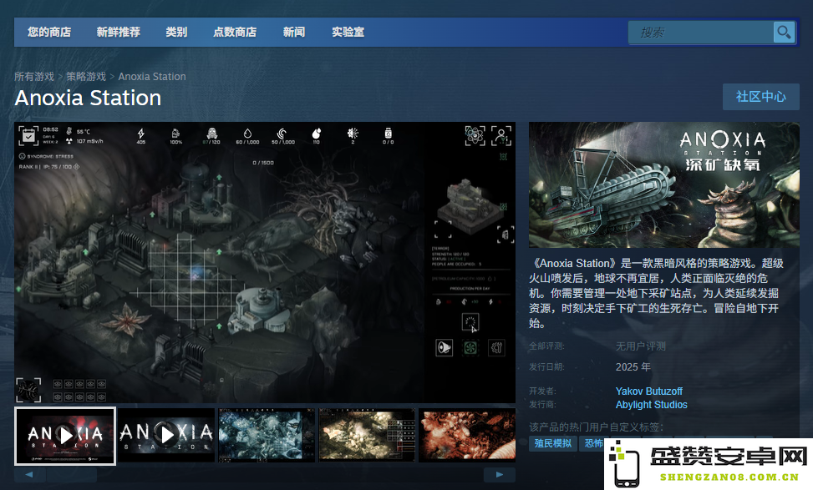The image size is (813, 490).
Task: Click the thumbnail strip scrollbar handle
Action: pyautogui.click(x=72, y=474)
